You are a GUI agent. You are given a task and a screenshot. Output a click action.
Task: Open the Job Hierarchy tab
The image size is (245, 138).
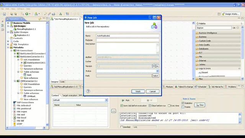click(216, 87)
